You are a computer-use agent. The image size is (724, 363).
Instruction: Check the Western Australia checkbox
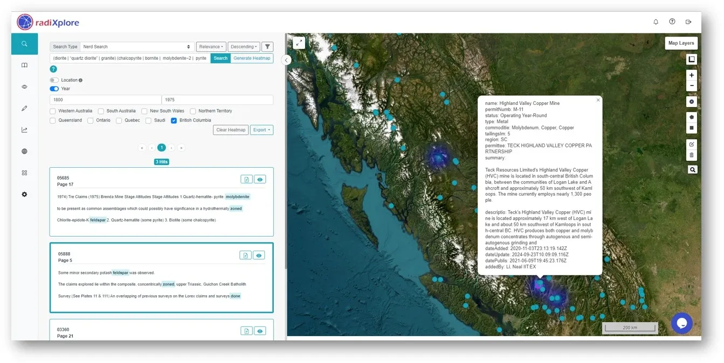pos(53,111)
